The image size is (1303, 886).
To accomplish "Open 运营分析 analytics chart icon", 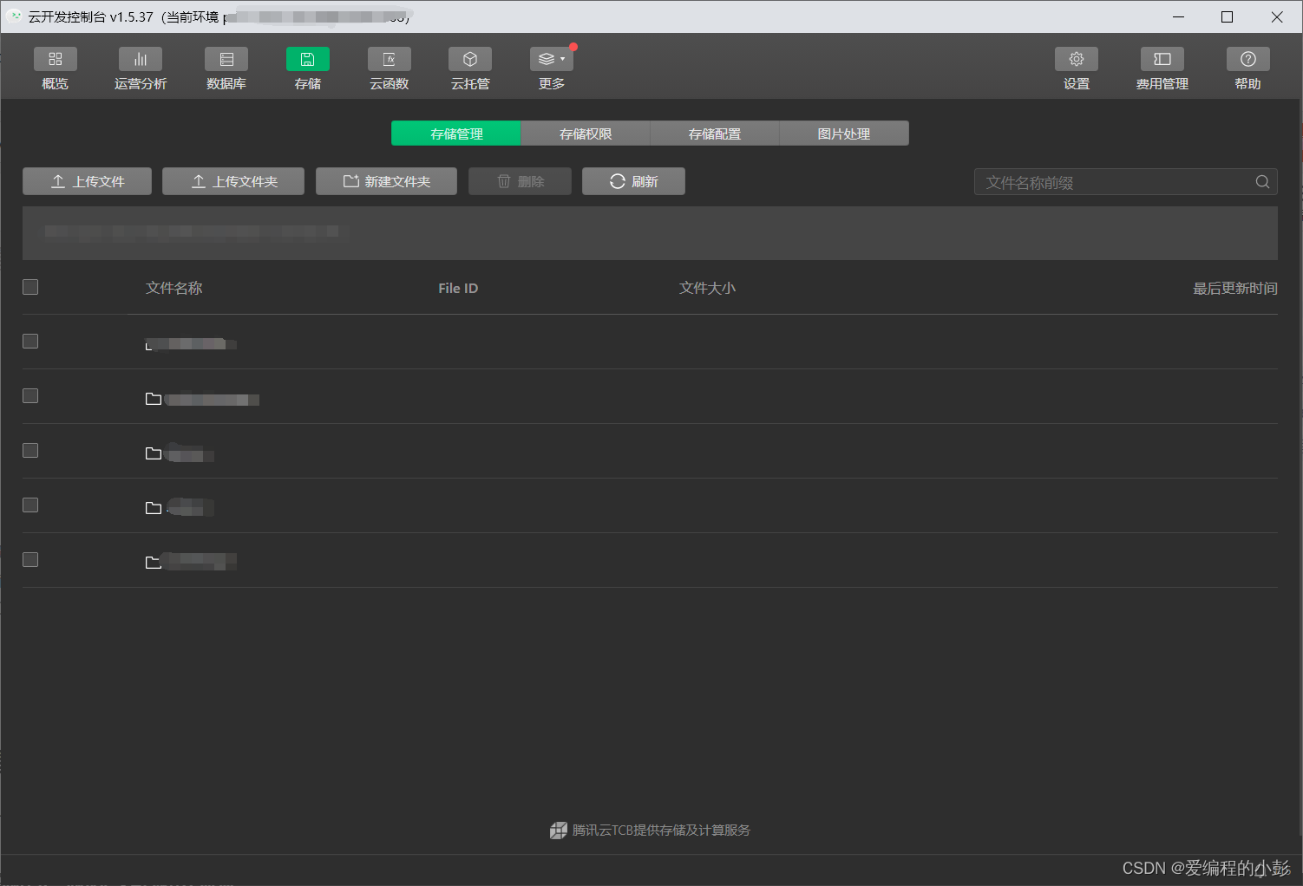I will [141, 59].
